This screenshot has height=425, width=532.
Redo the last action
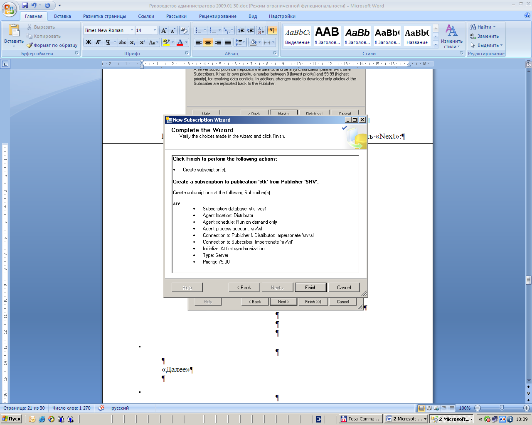tap(47, 5)
